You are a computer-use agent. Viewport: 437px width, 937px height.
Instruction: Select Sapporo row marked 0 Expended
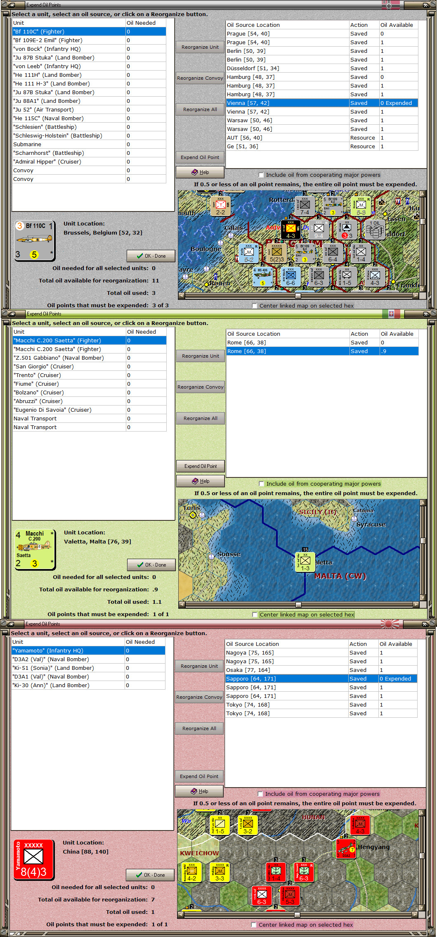pos(321,678)
